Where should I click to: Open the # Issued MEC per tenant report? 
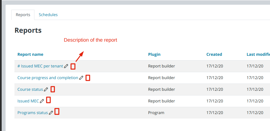point(40,66)
